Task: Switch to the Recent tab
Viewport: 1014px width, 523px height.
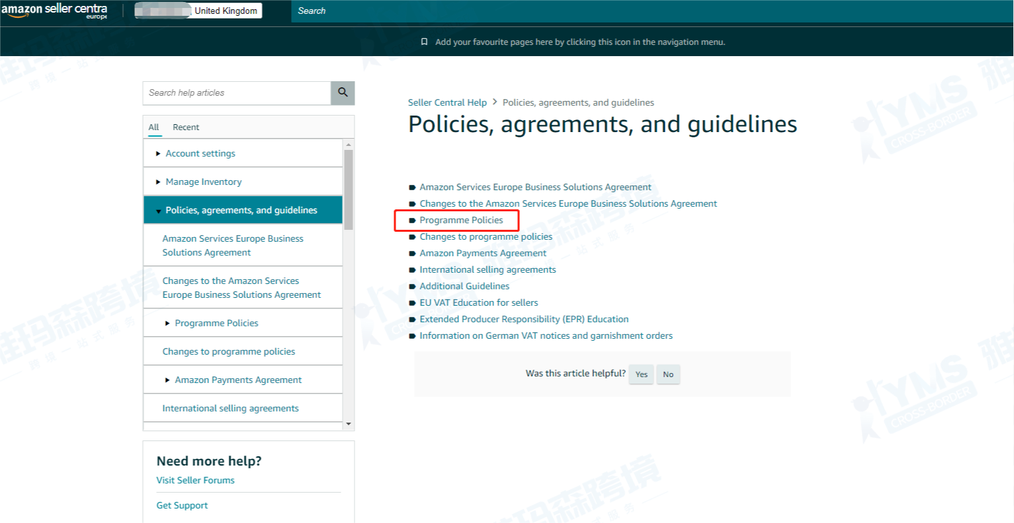Action: (186, 127)
